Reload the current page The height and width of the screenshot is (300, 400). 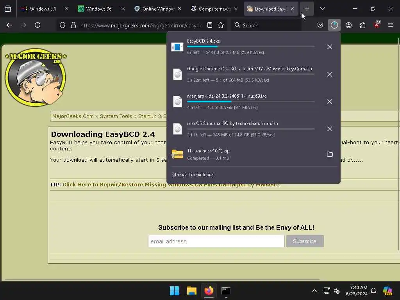(x=37, y=25)
